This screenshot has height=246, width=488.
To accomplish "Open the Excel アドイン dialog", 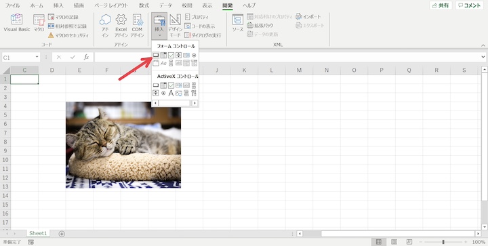I will click(121, 26).
